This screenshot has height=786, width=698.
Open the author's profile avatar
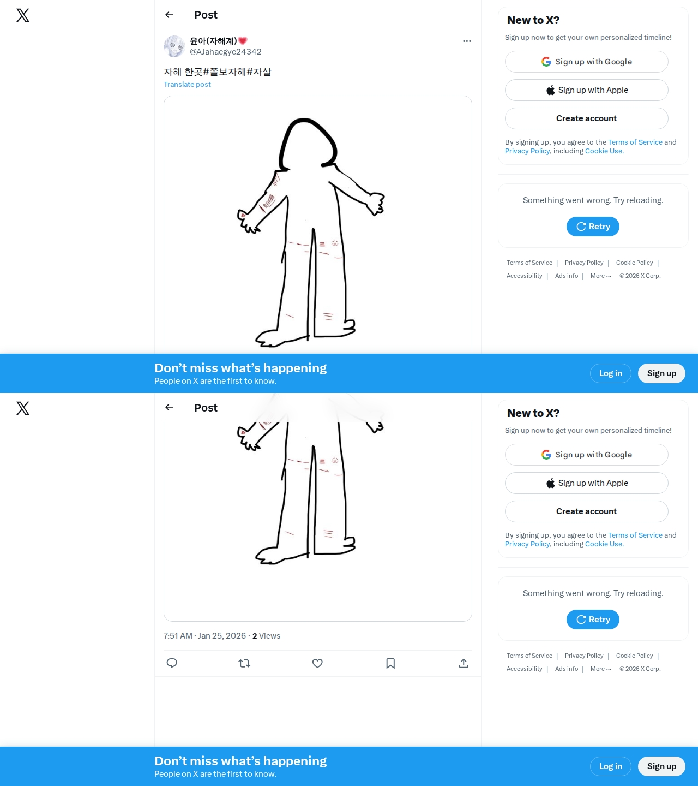point(174,46)
